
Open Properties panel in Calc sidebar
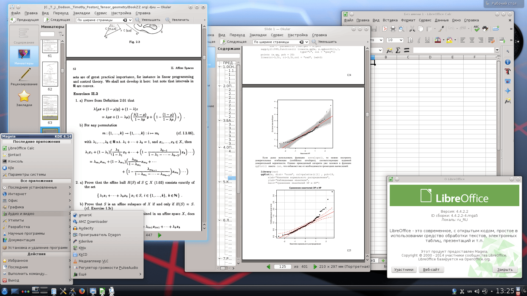[x=508, y=62]
